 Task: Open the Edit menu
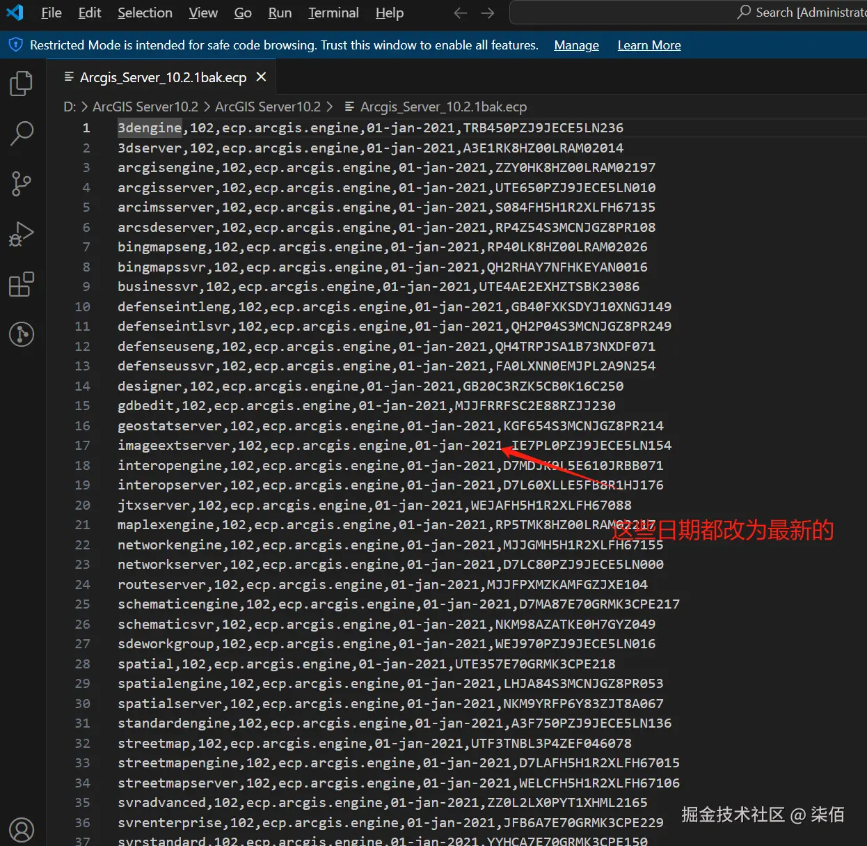[90, 13]
